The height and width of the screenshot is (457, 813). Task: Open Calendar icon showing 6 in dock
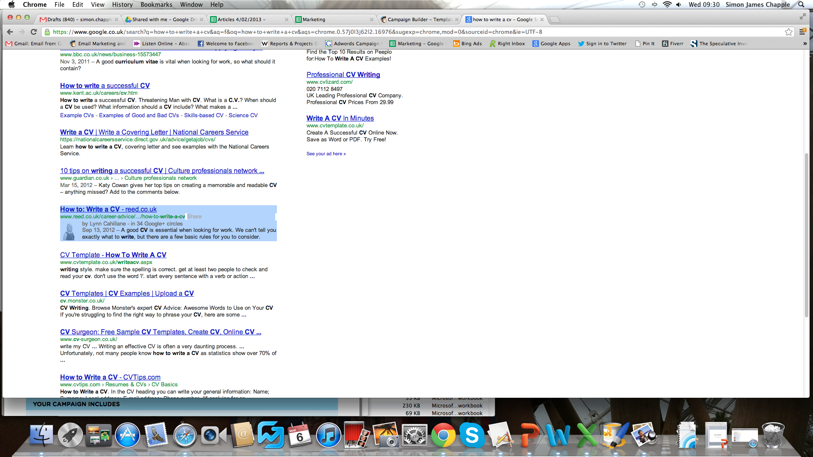coord(299,435)
